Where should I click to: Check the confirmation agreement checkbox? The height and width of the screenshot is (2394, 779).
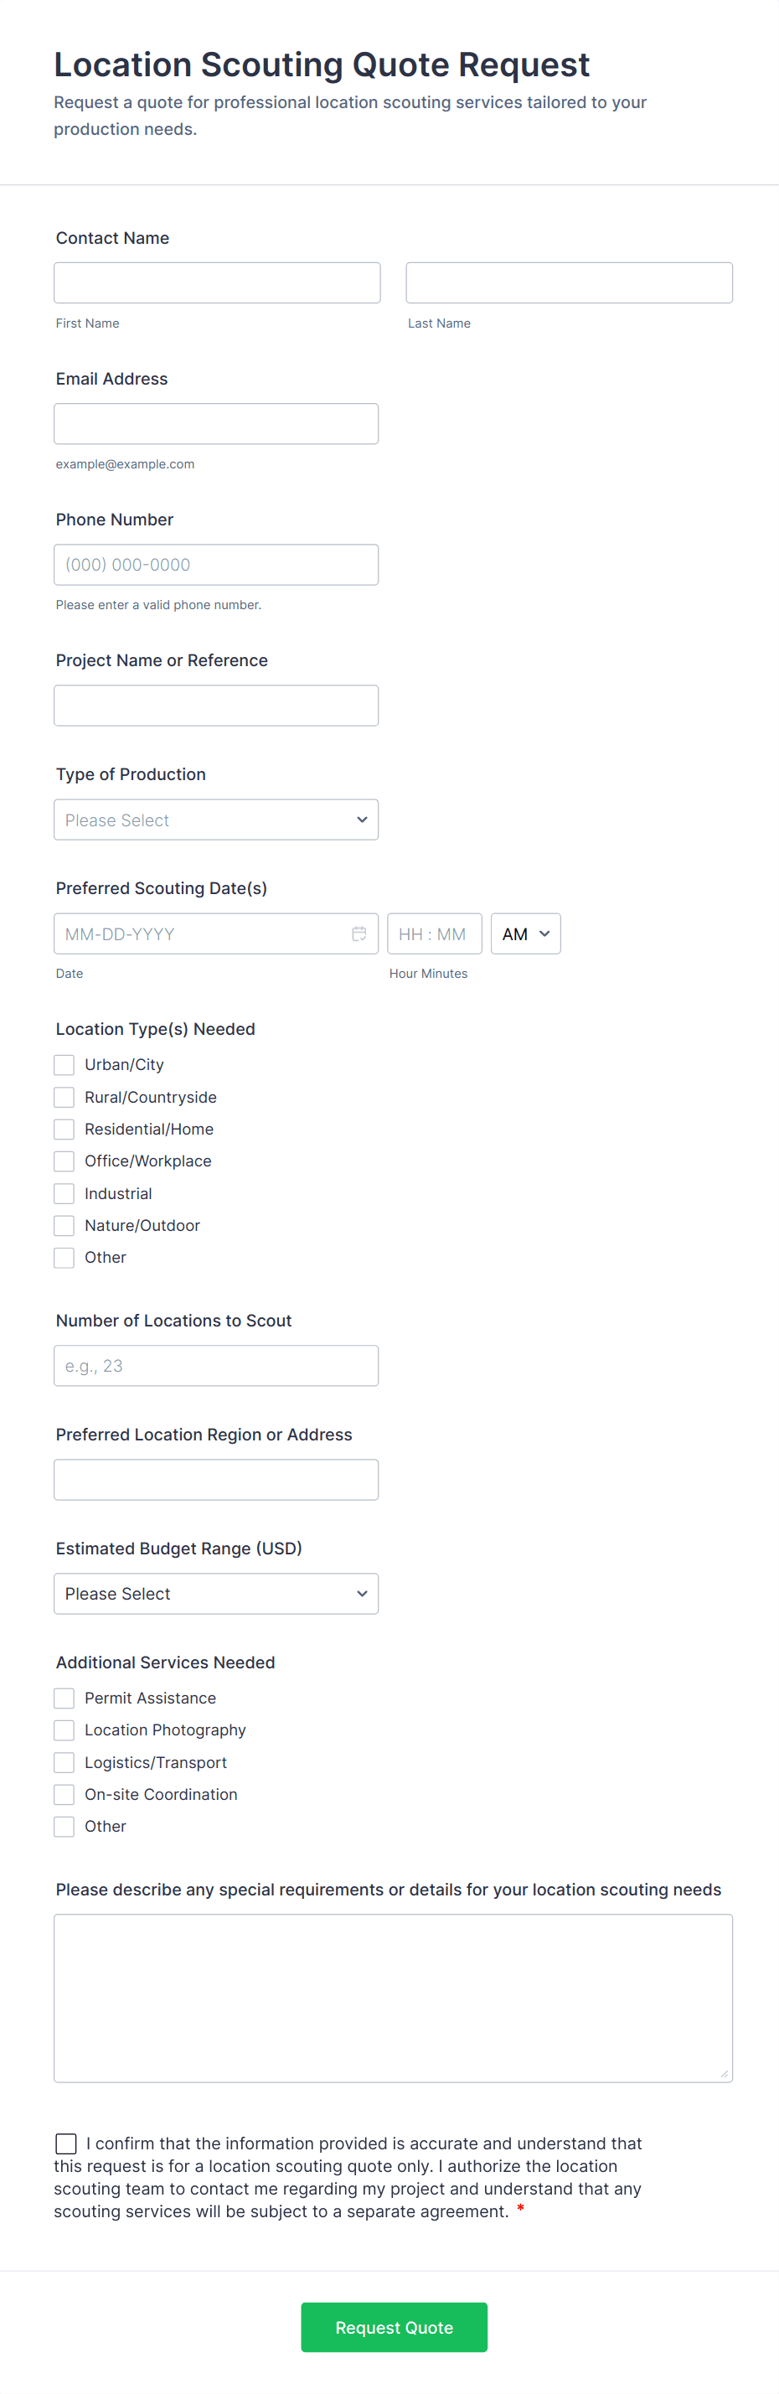pyautogui.click(x=66, y=2143)
